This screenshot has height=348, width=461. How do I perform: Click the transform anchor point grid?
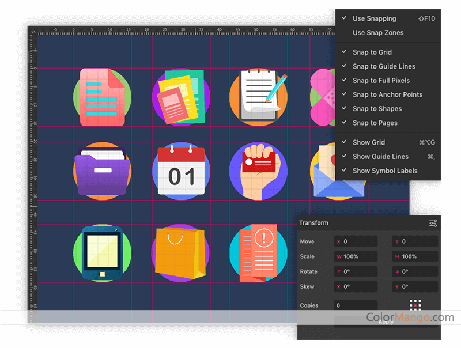pyautogui.click(x=415, y=305)
